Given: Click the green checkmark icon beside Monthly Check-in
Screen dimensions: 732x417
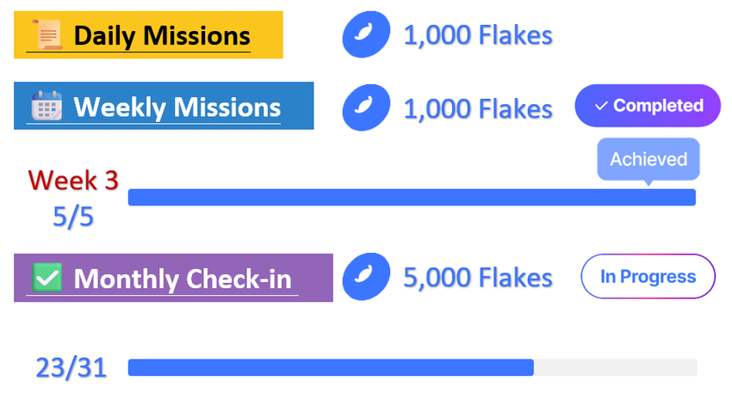Looking at the screenshot, I should [46, 278].
